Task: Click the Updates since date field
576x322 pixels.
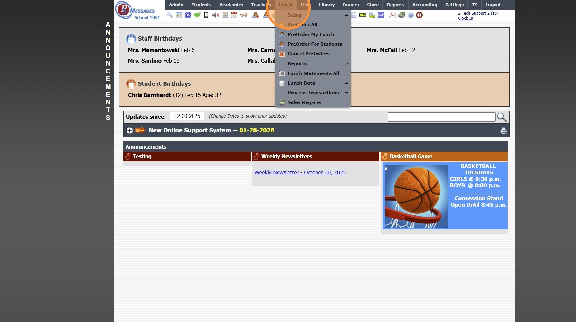Action: point(187,116)
